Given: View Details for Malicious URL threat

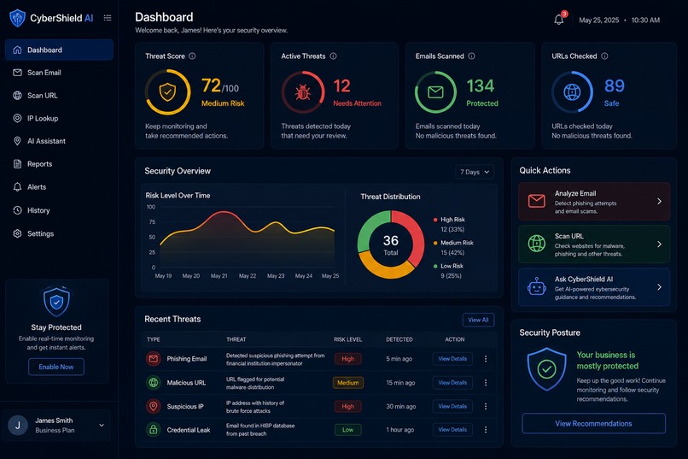Looking at the screenshot, I should (452, 383).
